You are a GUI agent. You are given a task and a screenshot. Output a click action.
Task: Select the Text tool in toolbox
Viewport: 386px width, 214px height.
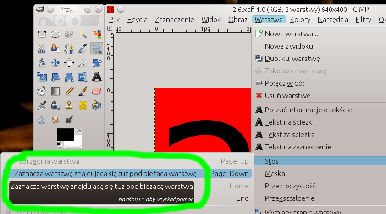[96, 76]
